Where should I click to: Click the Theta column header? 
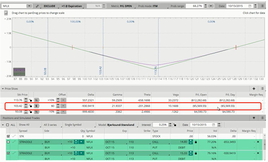coord(147,95)
